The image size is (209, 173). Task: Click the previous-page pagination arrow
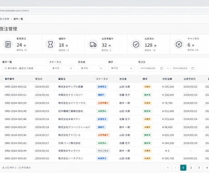(175, 168)
